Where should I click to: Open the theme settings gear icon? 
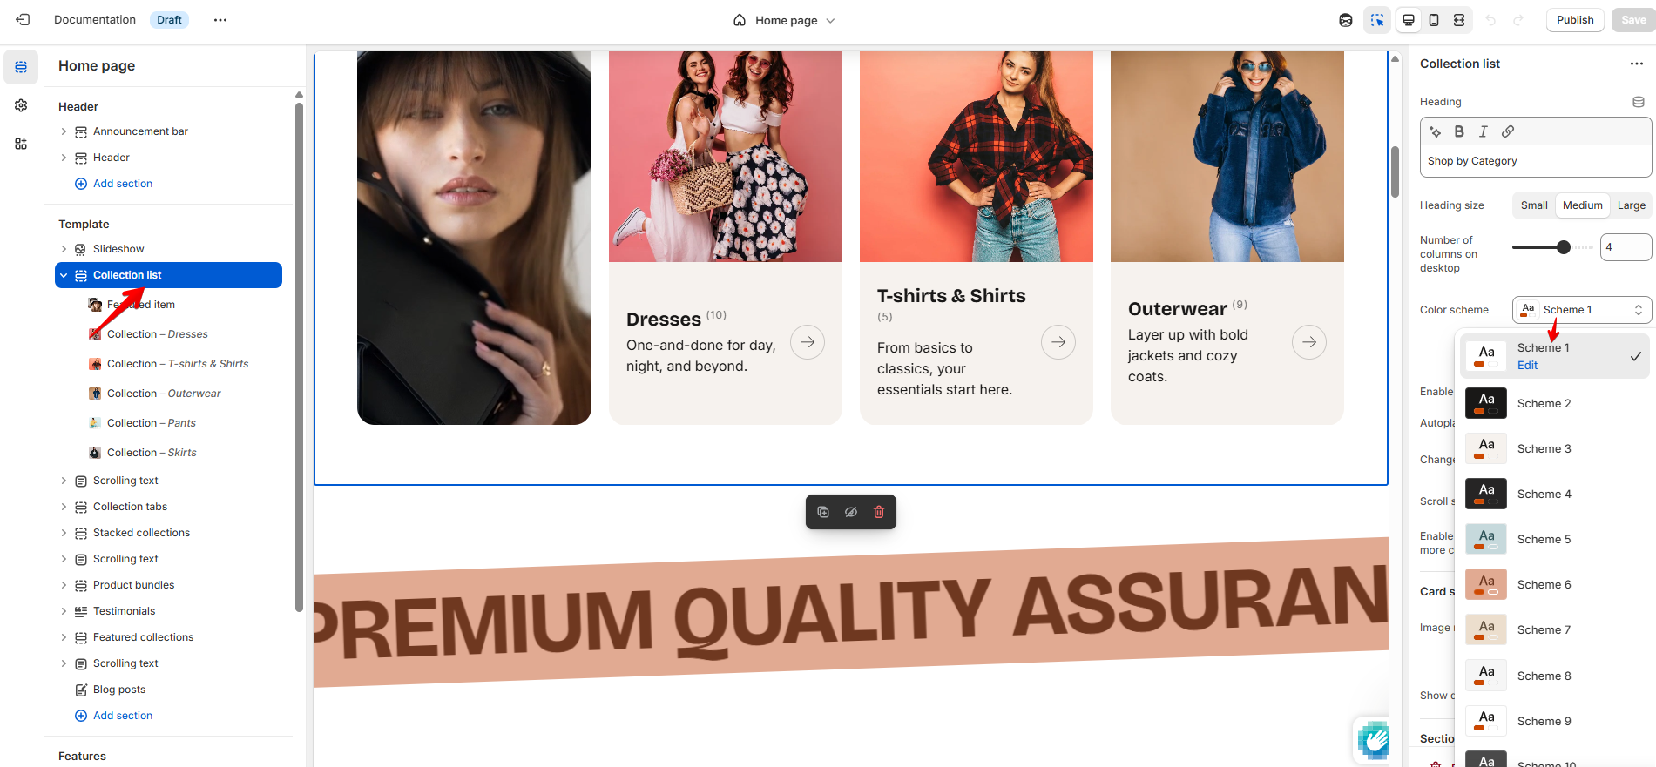click(x=21, y=105)
